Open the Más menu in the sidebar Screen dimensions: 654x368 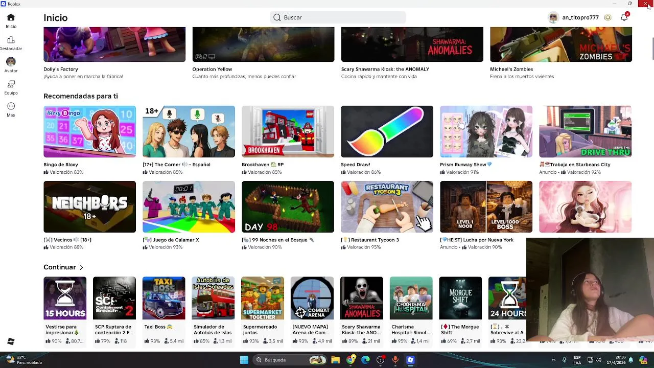pos(11,109)
